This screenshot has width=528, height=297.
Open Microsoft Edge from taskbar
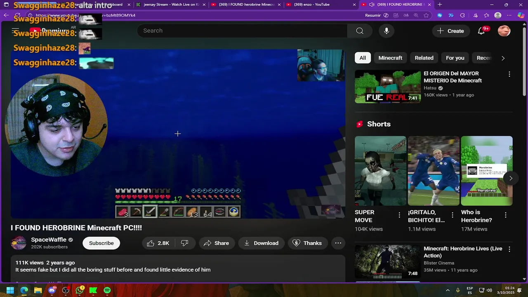(x=24, y=290)
